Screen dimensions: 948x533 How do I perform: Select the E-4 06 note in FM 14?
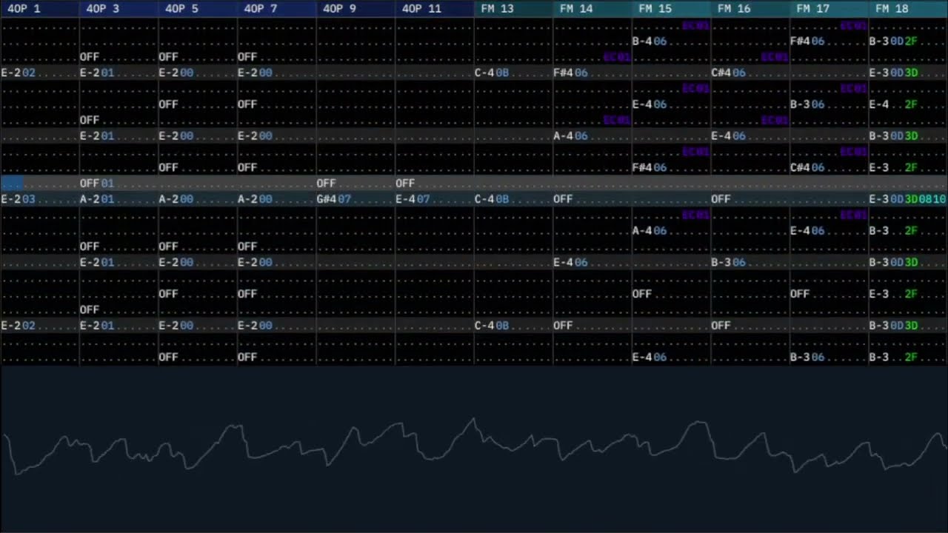pos(571,262)
